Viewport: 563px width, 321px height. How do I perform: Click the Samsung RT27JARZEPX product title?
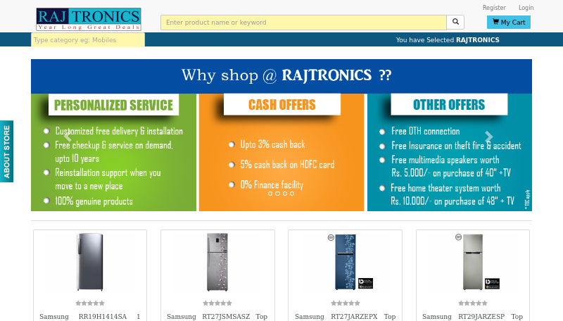pos(346,317)
